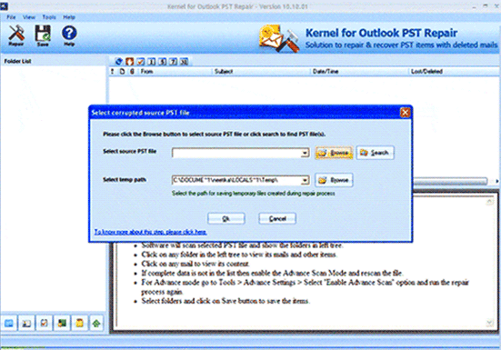Open the tasks checkmark icon in bottom bar
501x350 pixels.
44,323
